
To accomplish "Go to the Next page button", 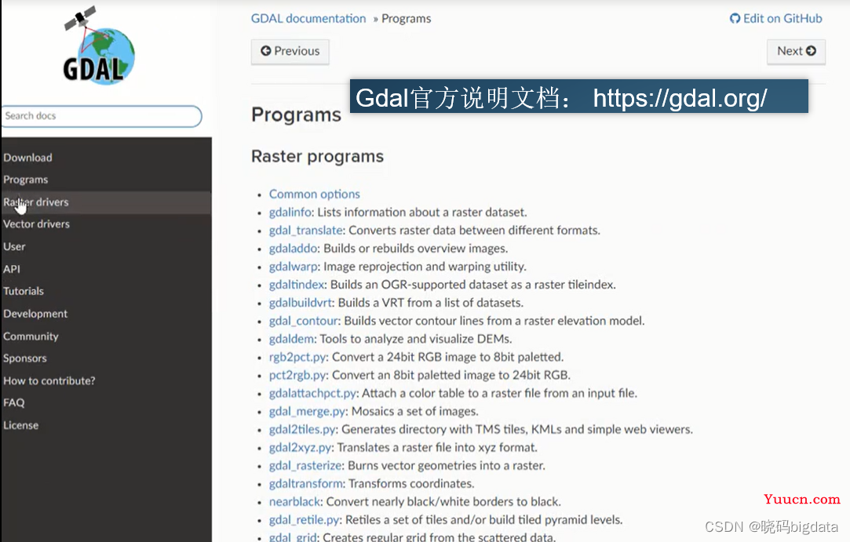I will point(797,52).
